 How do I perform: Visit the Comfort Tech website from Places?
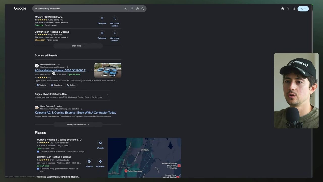point(89,163)
